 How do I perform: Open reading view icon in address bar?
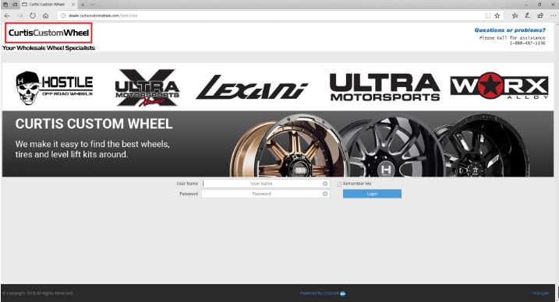tap(487, 16)
